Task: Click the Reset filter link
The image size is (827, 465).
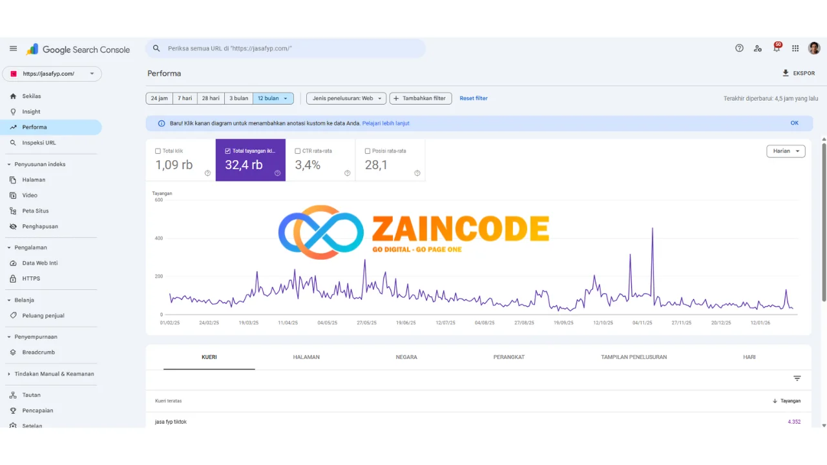Action: click(x=474, y=98)
